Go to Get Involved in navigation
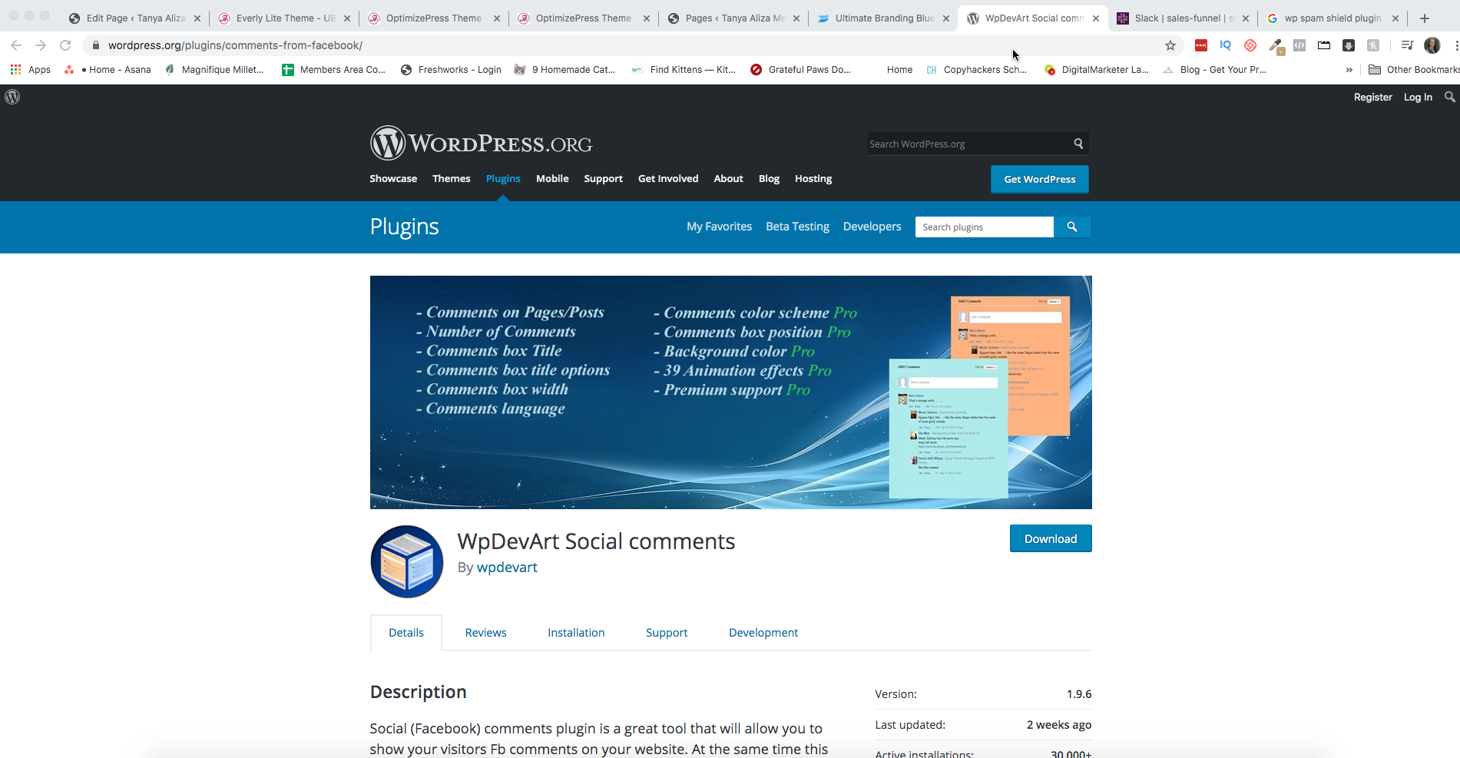 click(668, 179)
